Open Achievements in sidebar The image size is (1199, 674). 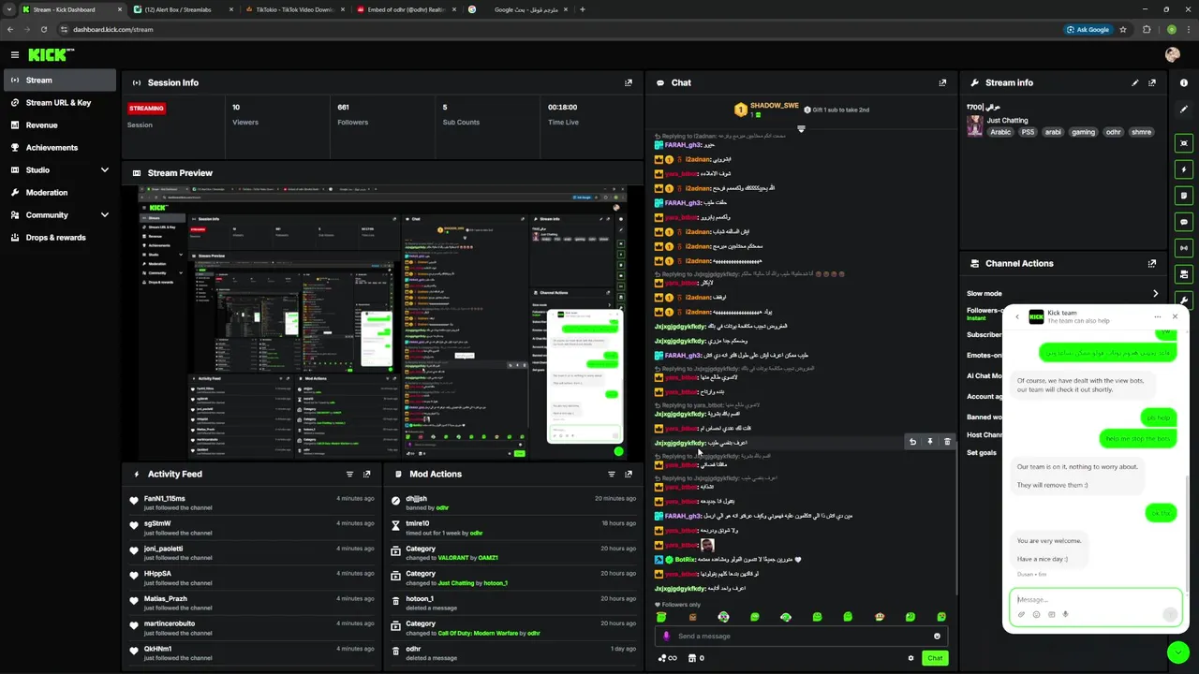(60, 148)
